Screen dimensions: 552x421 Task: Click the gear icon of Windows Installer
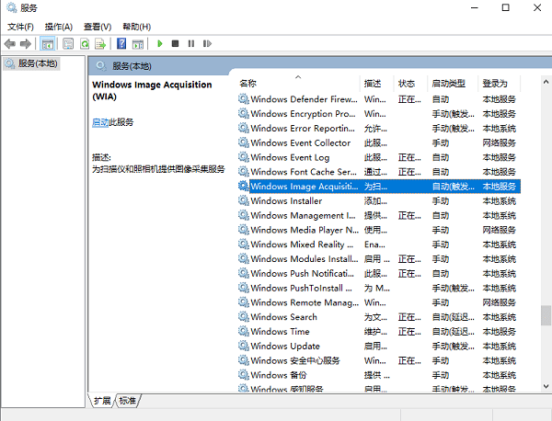point(243,200)
